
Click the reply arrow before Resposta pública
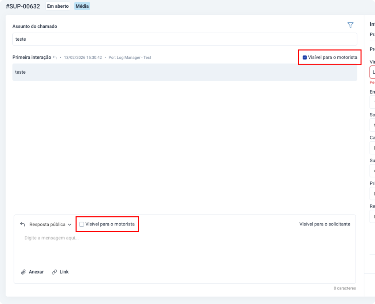point(23,224)
